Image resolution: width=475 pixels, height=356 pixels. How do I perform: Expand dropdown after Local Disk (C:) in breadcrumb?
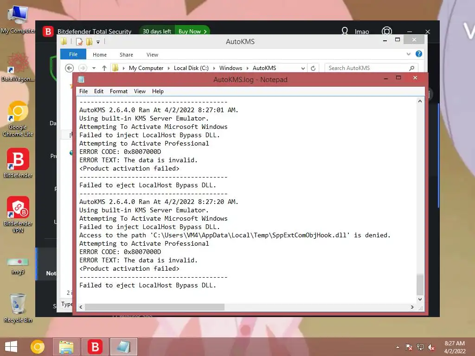point(214,69)
